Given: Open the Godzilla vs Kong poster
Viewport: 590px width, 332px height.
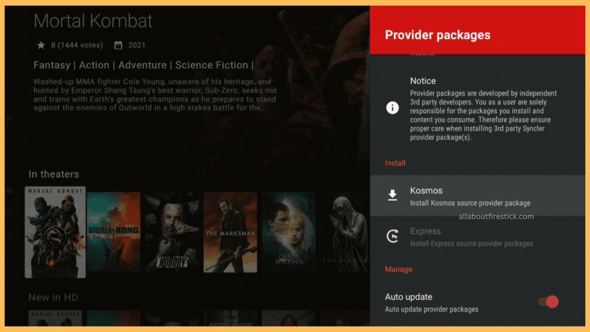Looking at the screenshot, I should click(x=113, y=232).
